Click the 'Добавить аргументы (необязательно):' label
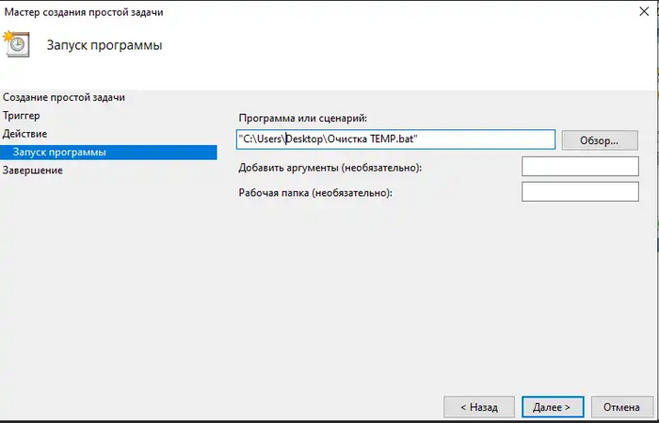Viewport: 659px width, 423px height. 330,168
